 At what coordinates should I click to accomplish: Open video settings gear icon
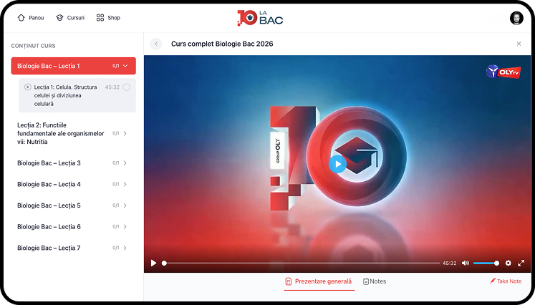pyautogui.click(x=509, y=263)
